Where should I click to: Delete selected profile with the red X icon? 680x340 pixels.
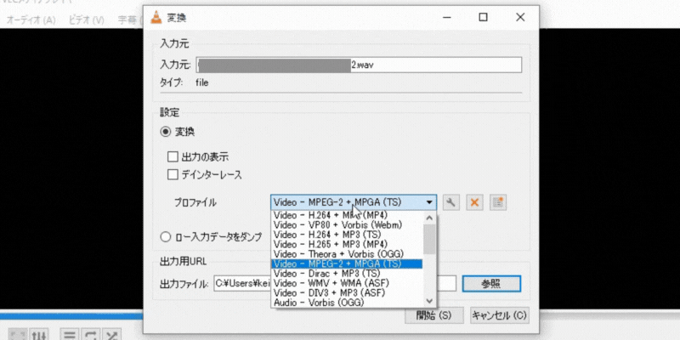474,202
